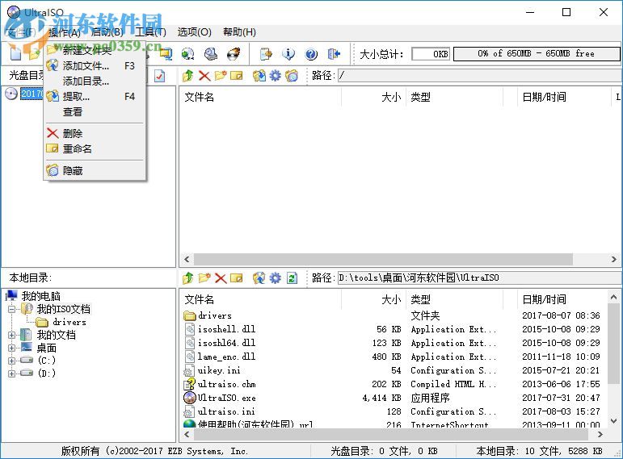Click the 大小总计 size field
This screenshot has height=459, width=623.
tap(431, 53)
